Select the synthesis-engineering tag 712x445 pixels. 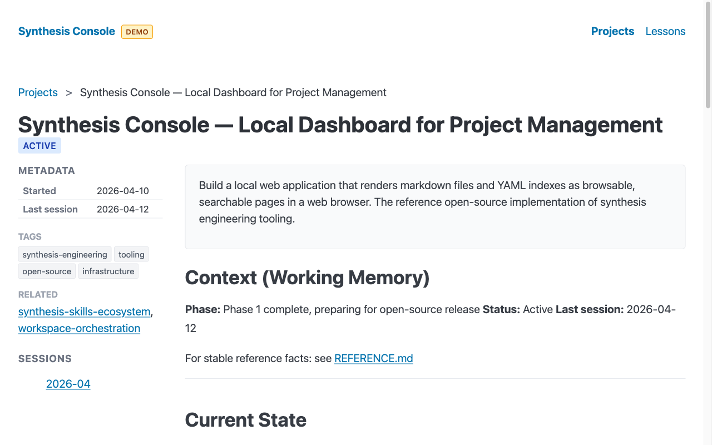[x=65, y=254]
